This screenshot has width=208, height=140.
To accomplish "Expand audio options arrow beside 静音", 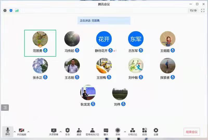I will (x=15, y=131).
